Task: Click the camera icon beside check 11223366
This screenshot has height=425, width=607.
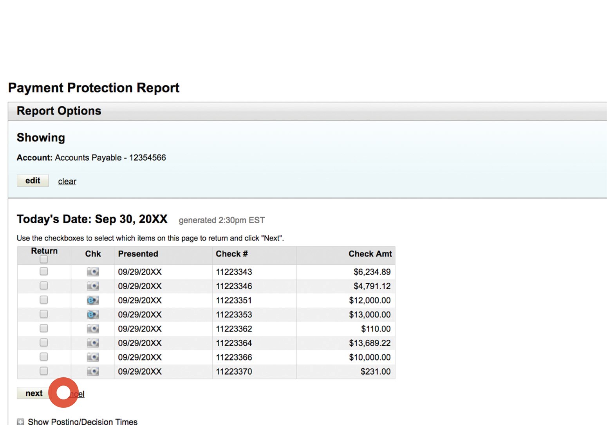Action: (92, 357)
